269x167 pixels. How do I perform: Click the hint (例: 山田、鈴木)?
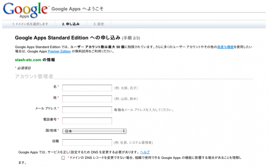click(x=126, y=99)
